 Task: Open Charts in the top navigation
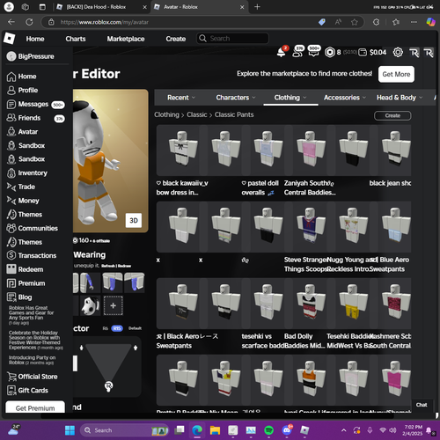[76, 39]
